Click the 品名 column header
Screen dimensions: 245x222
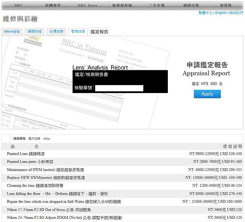click(24, 147)
